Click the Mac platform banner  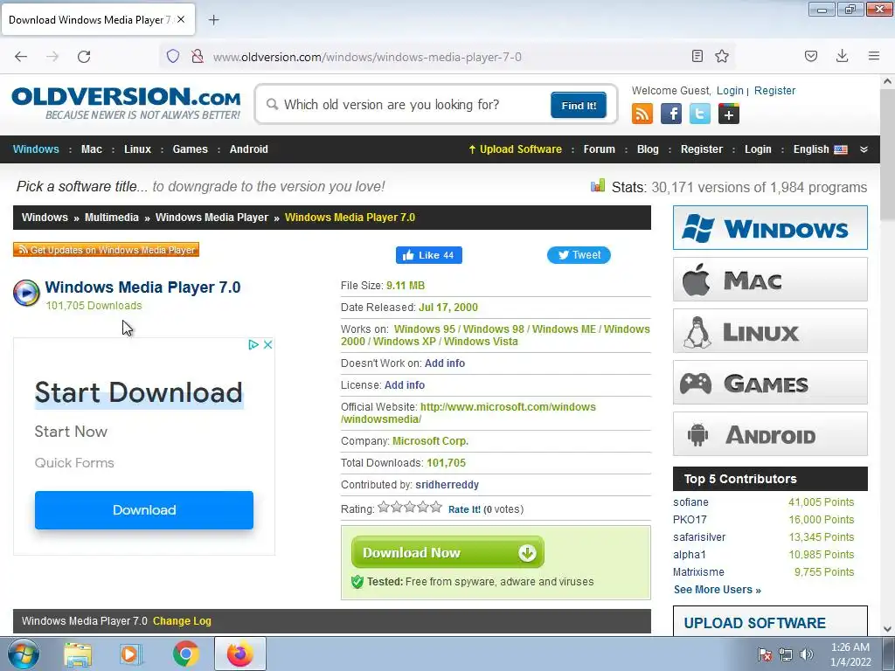(x=770, y=280)
